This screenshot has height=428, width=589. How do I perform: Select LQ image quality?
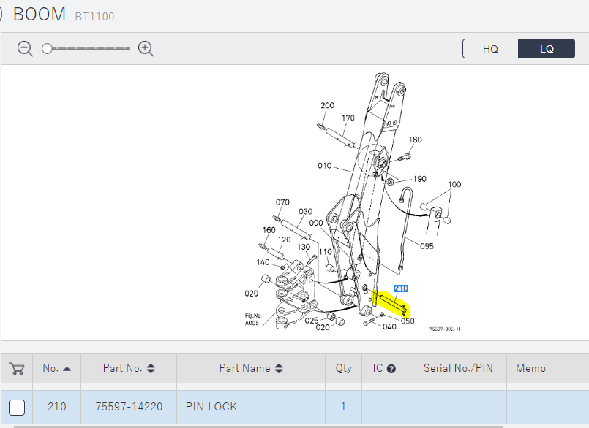pos(547,49)
